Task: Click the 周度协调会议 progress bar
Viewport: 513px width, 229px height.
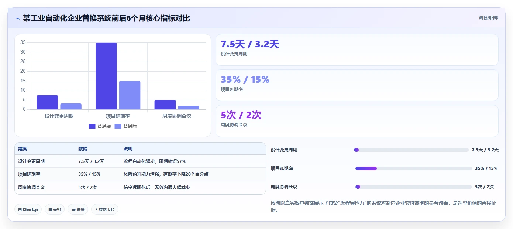Action: click(x=413, y=187)
